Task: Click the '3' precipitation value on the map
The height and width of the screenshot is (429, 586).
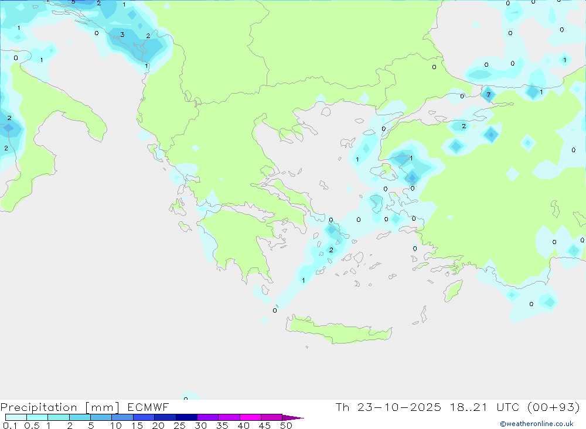Action: click(x=122, y=35)
